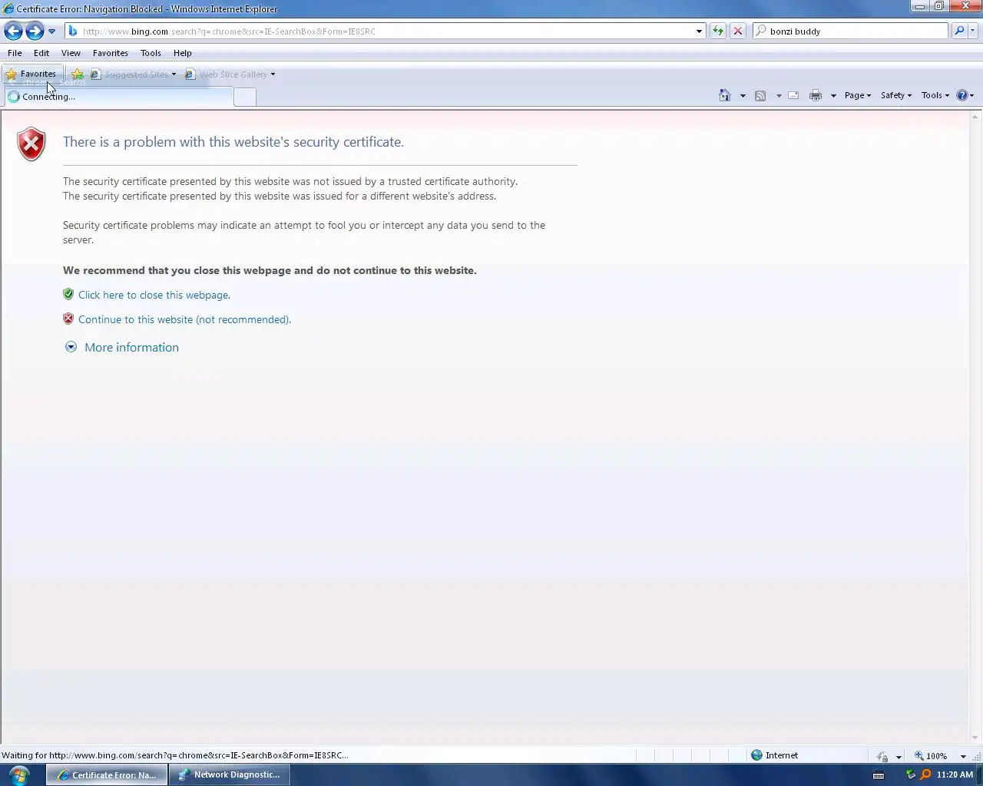
Task: Click the green Refresh page icon
Action: (717, 31)
